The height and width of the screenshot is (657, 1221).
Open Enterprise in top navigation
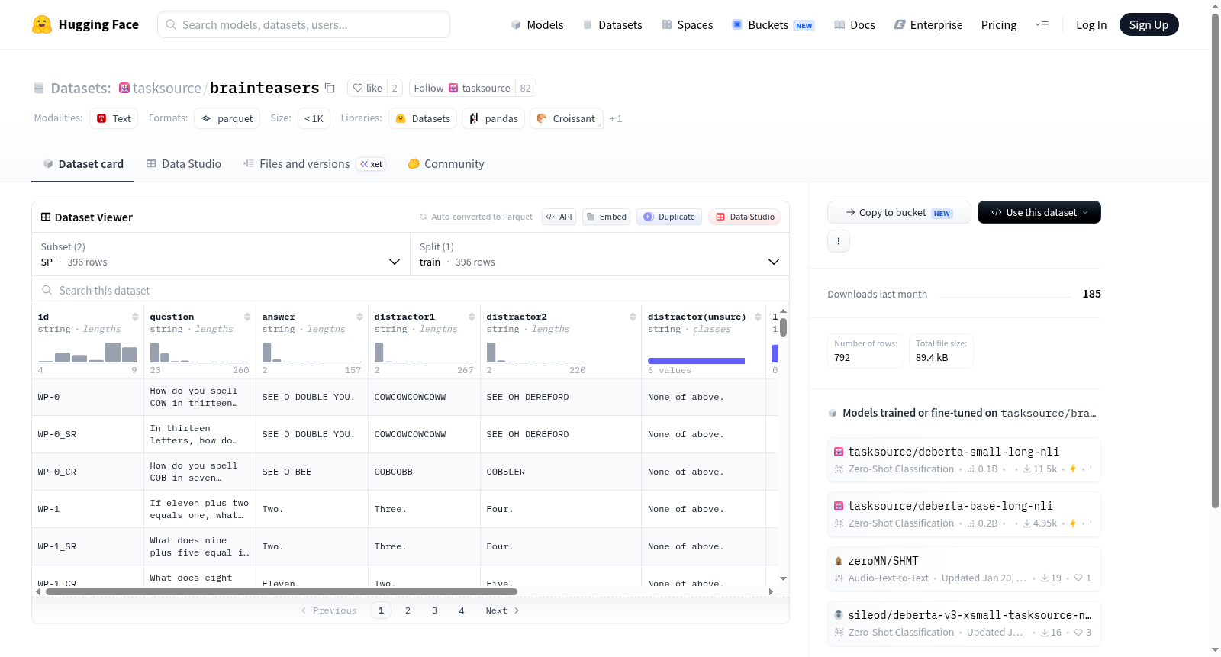click(x=928, y=24)
